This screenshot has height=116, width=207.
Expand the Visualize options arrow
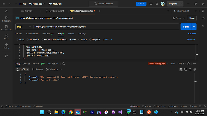click(x=61, y=69)
